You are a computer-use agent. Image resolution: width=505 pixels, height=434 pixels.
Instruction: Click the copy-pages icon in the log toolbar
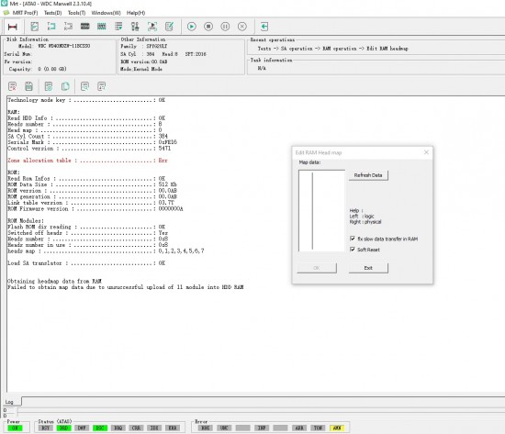(65, 86)
